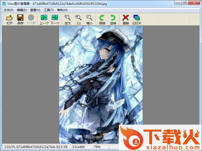The image size is (202, 151).
Task: Open the 文件(F) menu
Action: tap(8, 10)
